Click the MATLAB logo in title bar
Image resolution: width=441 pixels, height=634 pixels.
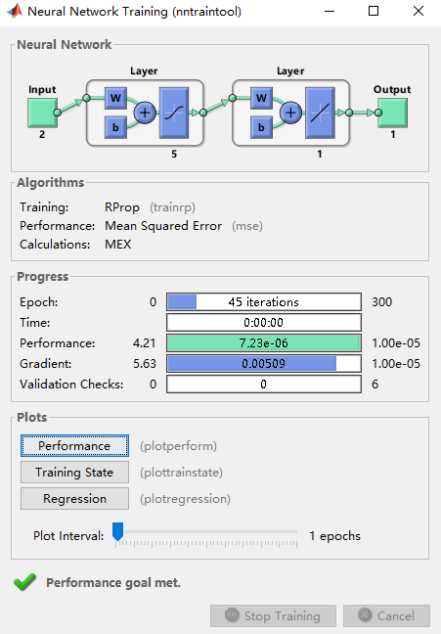click(15, 12)
